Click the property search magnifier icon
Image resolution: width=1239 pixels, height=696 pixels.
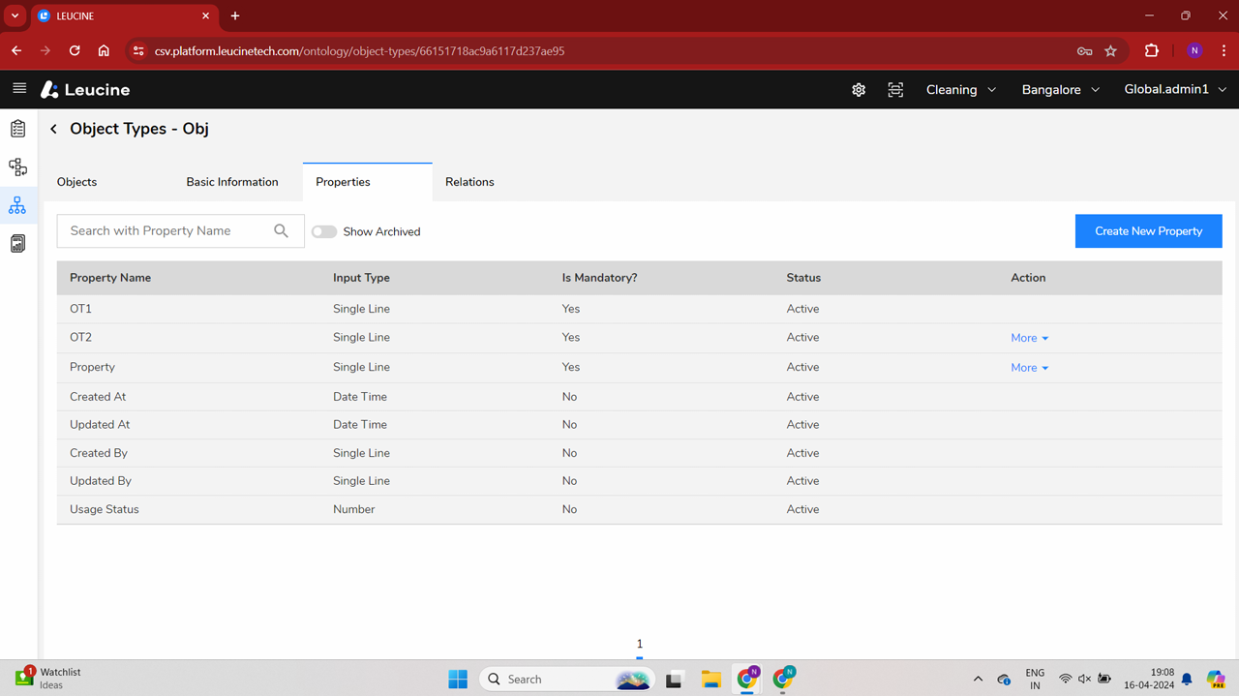coord(281,230)
